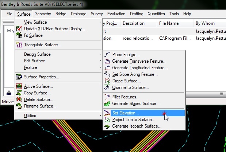Click the Generate Transverse Feature icon
The image size is (226, 152).
(x=107, y=61)
